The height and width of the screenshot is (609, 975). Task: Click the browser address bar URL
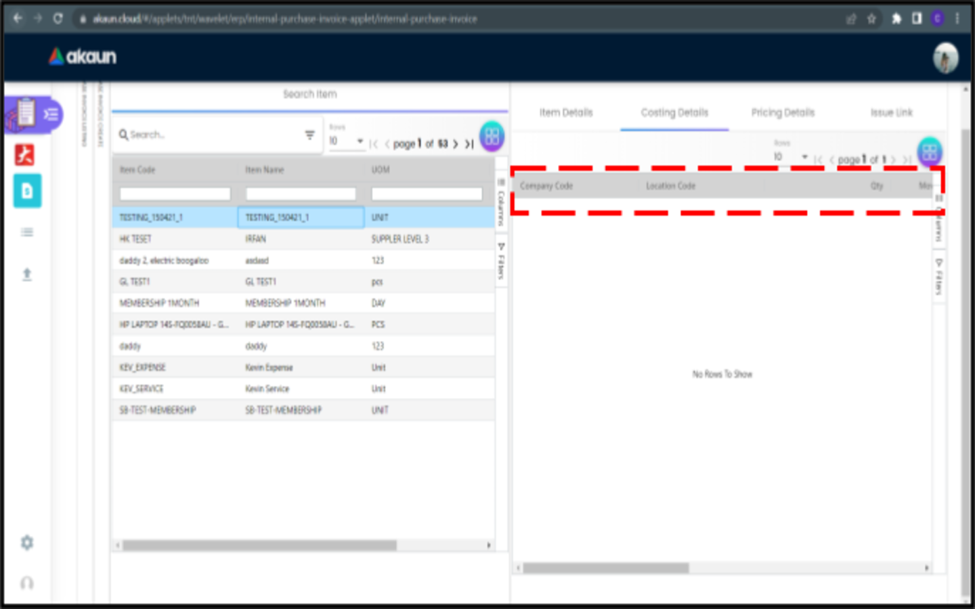pos(285,19)
